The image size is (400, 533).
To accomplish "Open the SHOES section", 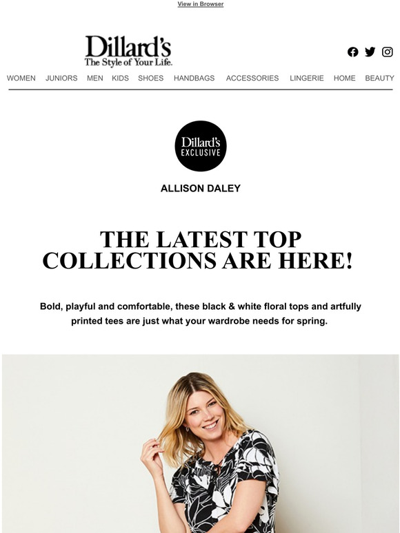I will 151,79.
